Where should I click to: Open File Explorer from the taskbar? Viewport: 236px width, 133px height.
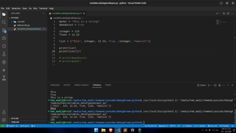pyautogui.click(x=103, y=130)
